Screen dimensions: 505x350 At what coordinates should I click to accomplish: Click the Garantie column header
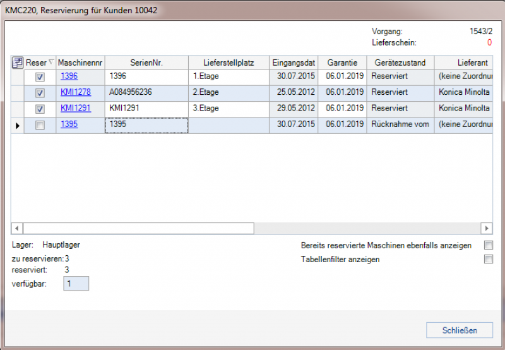(342, 63)
